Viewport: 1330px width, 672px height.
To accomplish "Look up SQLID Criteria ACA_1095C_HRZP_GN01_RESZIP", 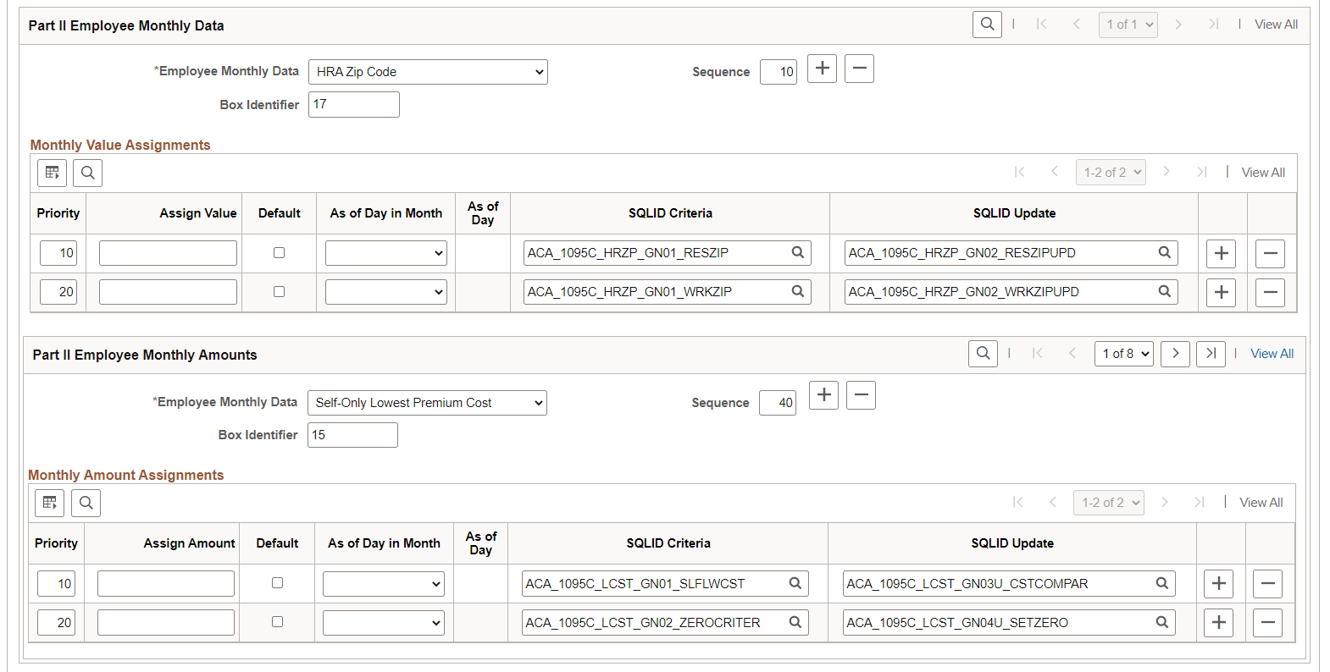I will pos(797,252).
